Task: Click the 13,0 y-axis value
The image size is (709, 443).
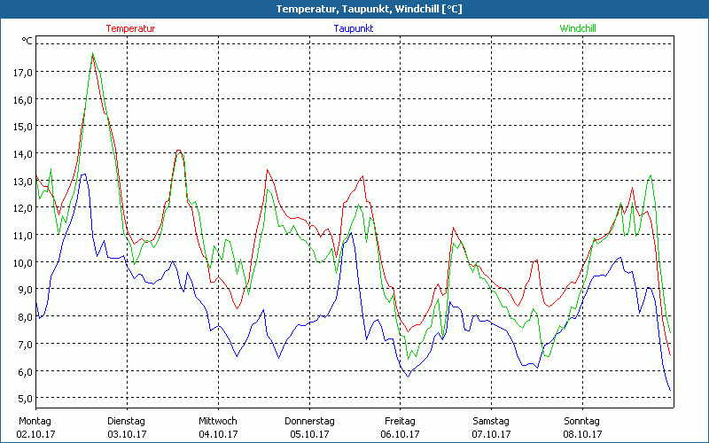Action: click(x=22, y=182)
